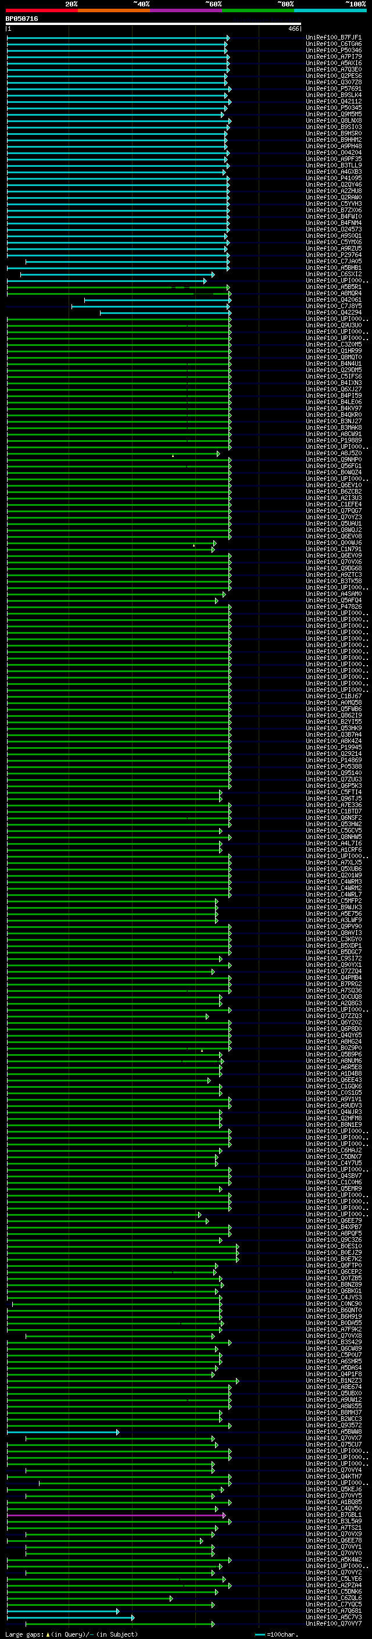Open hit UniRef100_C5FTI4
The height and width of the screenshot is (1639, 372).
[333, 792]
